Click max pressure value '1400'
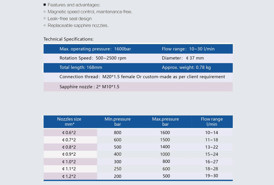The image size is (274, 185). [165, 147]
